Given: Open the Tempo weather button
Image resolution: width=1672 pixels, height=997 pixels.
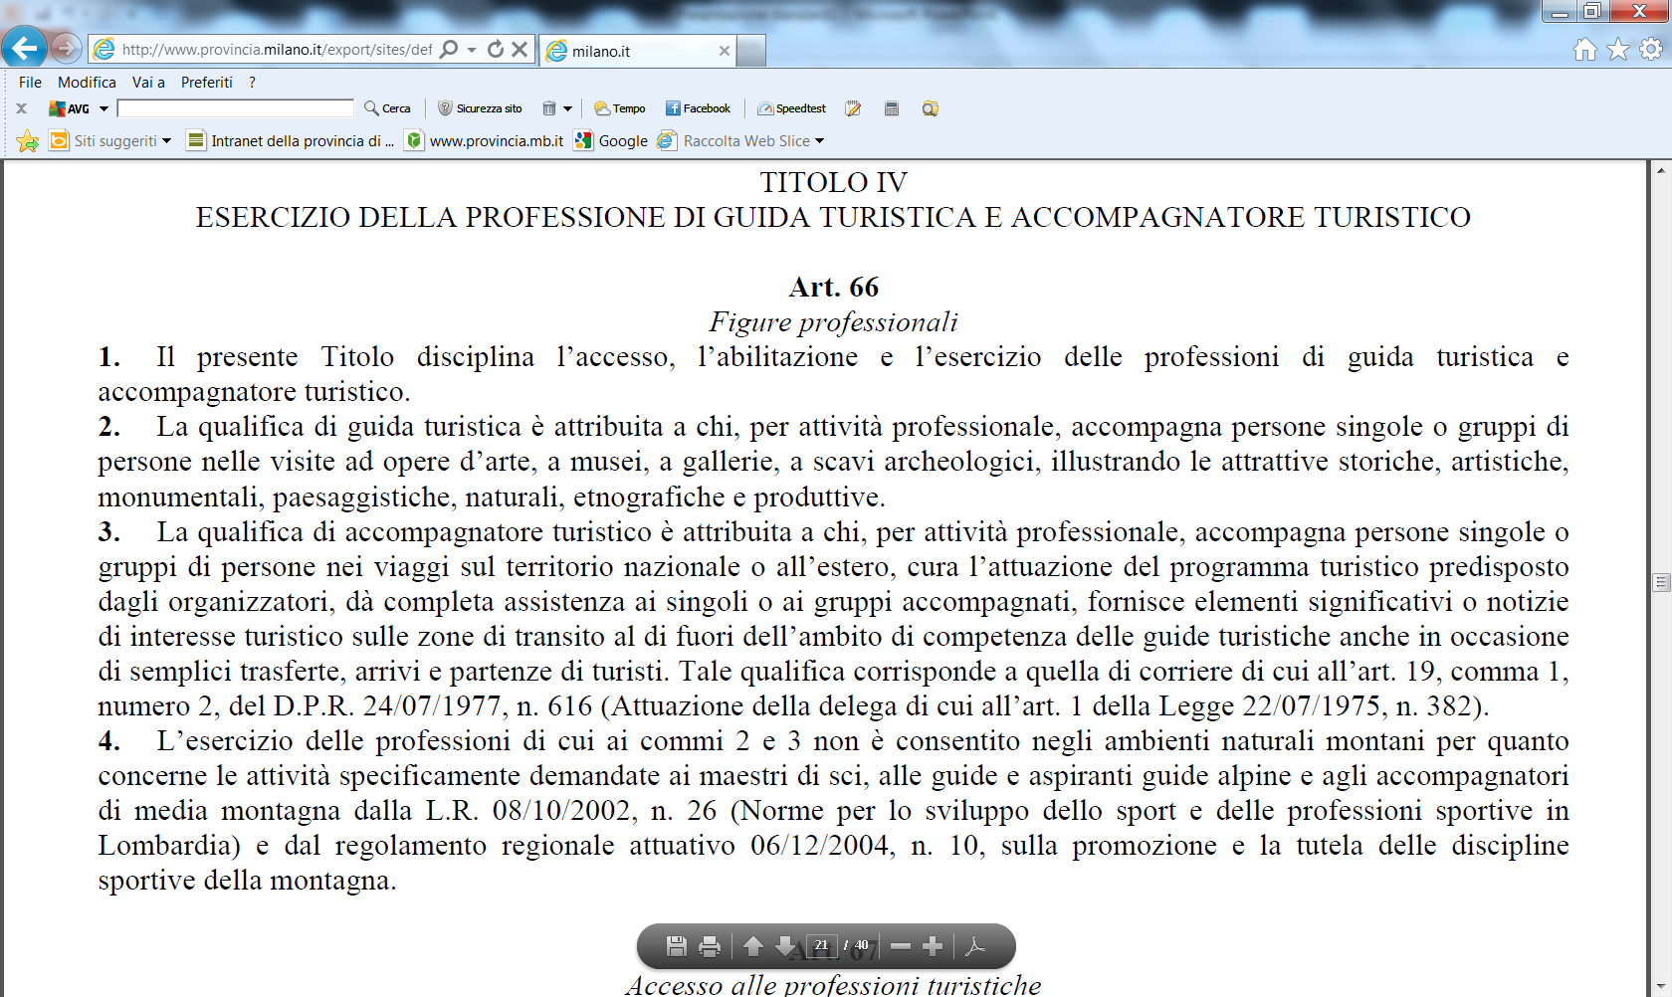Looking at the screenshot, I should pos(620,108).
